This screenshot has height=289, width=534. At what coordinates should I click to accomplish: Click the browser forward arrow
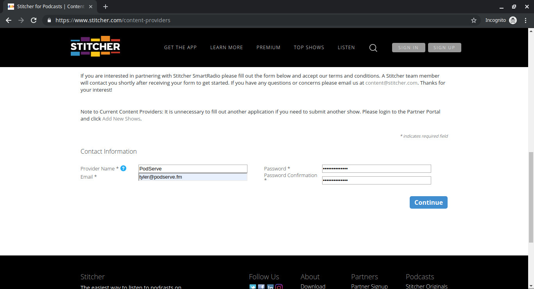(x=21, y=20)
